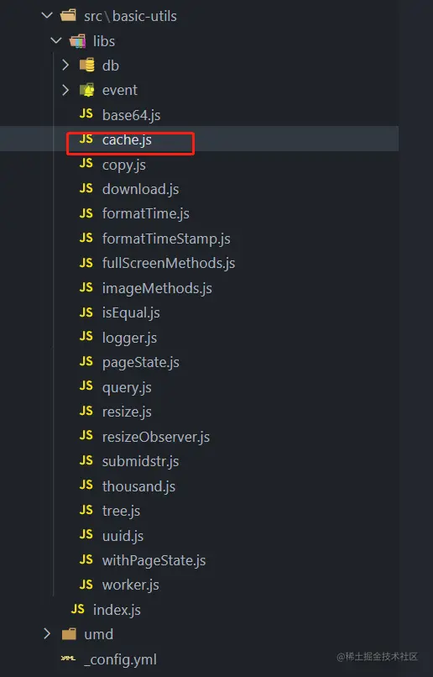
Task: Click the db folder database icon
Action: point(86,66)
